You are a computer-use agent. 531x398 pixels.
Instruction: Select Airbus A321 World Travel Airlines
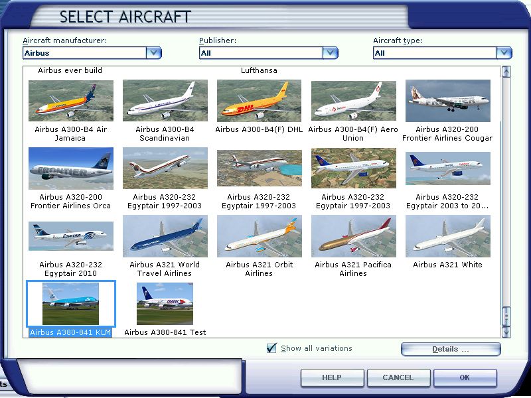165,236
